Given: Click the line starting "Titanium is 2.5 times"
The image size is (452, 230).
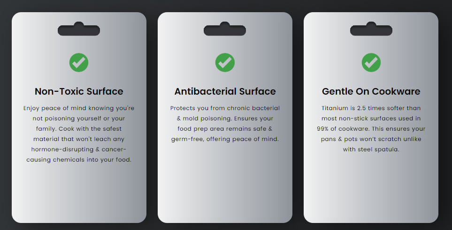Looking at the screenshot, I should [x=371, y=108].
